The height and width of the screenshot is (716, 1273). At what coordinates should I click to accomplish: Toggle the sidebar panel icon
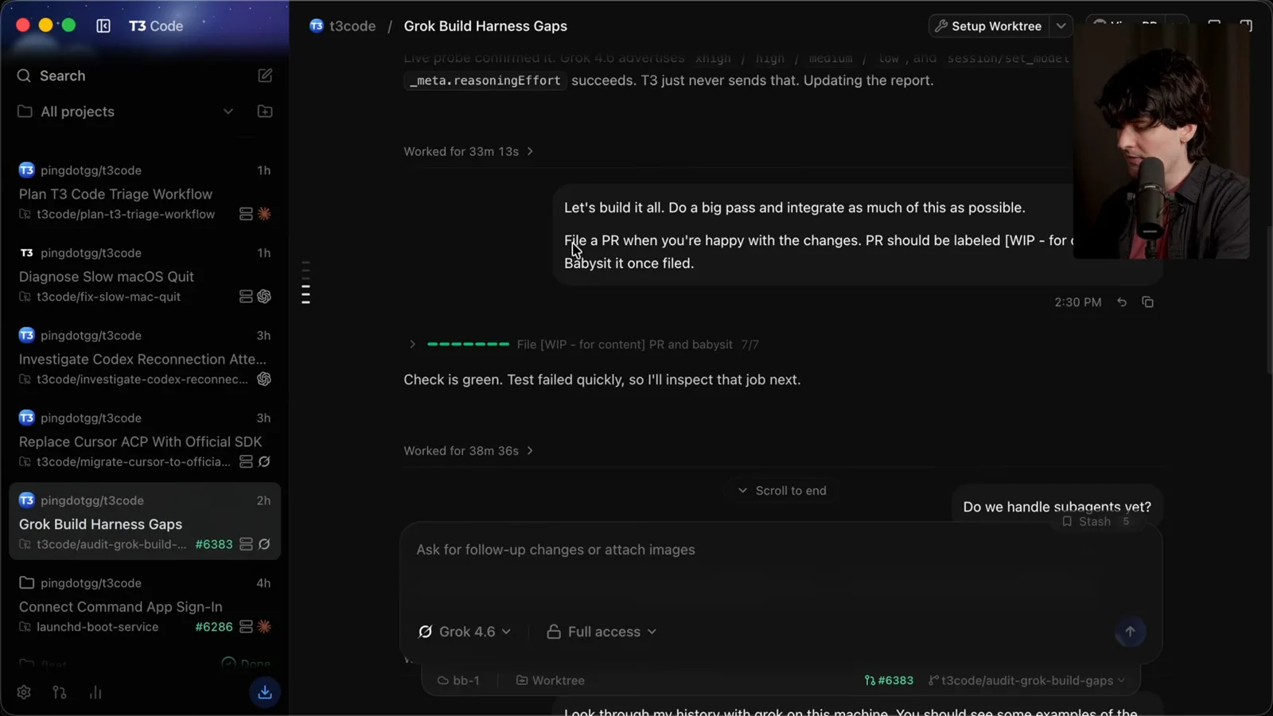click(103, 25)
